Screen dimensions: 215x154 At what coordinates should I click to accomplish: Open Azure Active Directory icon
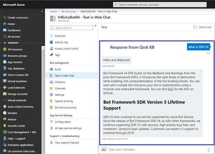pyautogui.click(x=5, y=107)
